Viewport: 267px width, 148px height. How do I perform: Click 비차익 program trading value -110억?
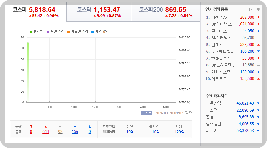point(154,132)
